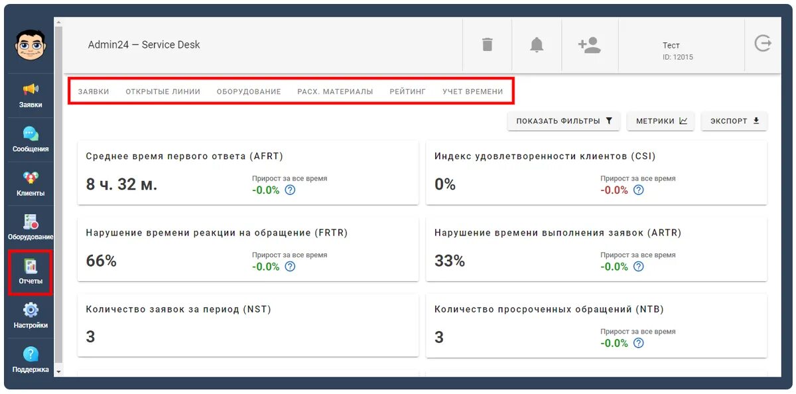Switch to the Оборудование tab
This screenshot has height=394, width=796.
249,92
